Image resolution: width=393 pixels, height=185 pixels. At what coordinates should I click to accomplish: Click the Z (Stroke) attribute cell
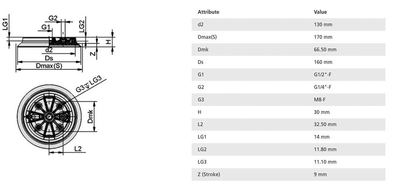[209, 174]
